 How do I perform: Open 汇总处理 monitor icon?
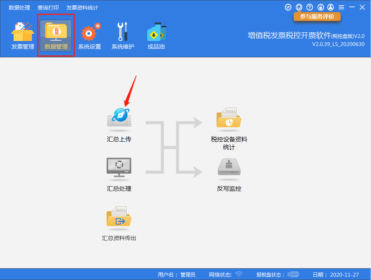point(119,168)
